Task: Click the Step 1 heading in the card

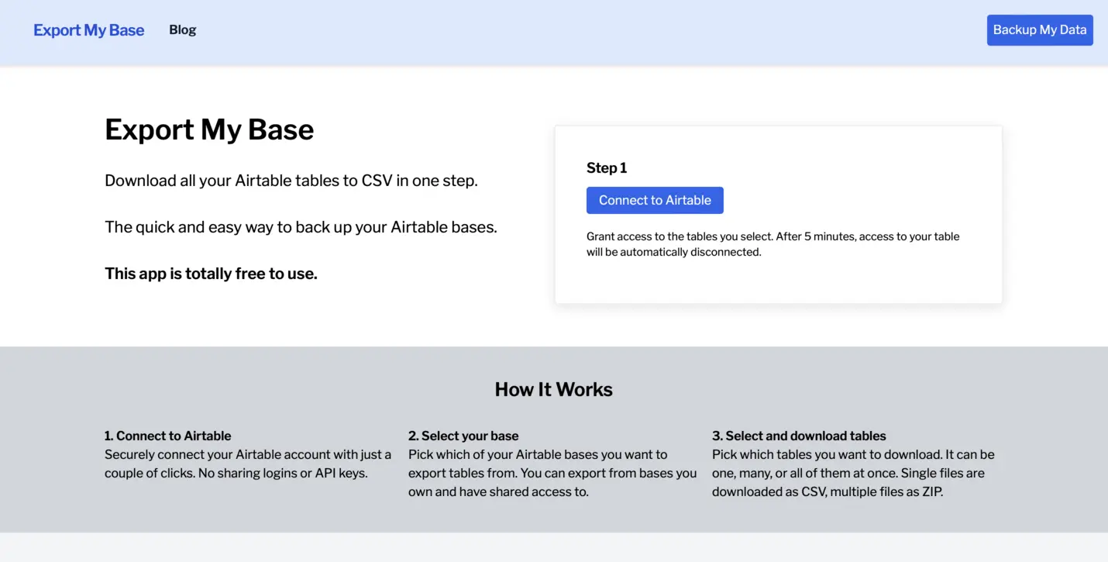Action: [x=607, y=168]
